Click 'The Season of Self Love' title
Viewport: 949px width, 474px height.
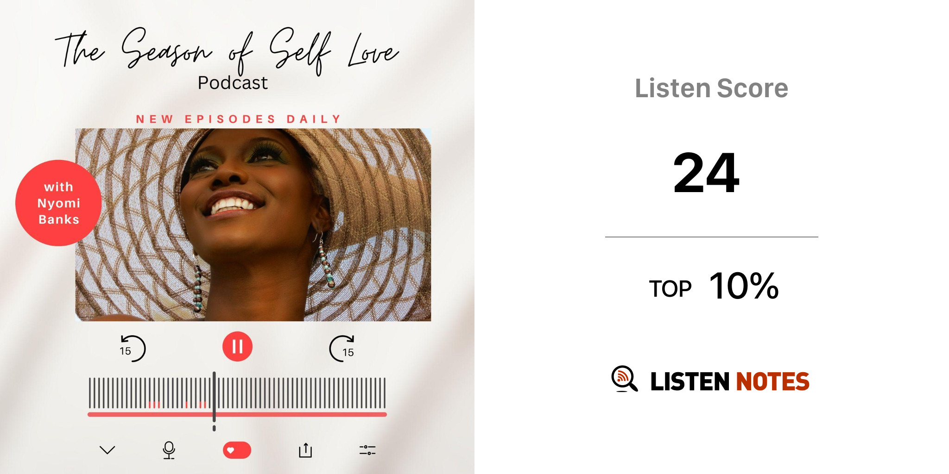pyautogui.click(x=227, y=50)
